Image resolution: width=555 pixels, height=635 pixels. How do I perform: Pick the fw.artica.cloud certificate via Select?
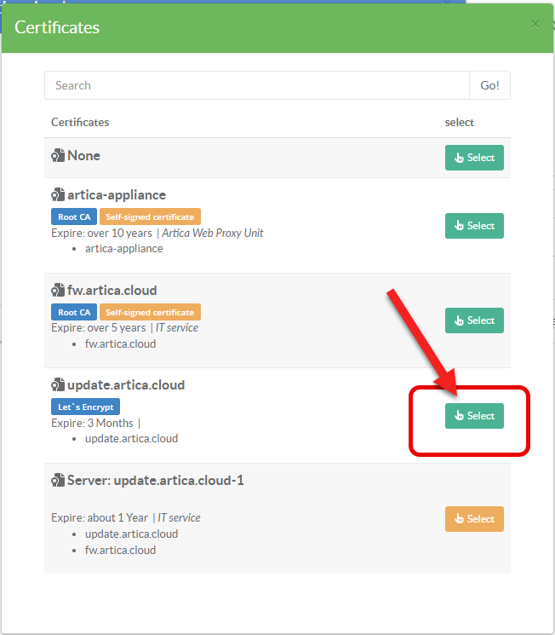[474, 320]
